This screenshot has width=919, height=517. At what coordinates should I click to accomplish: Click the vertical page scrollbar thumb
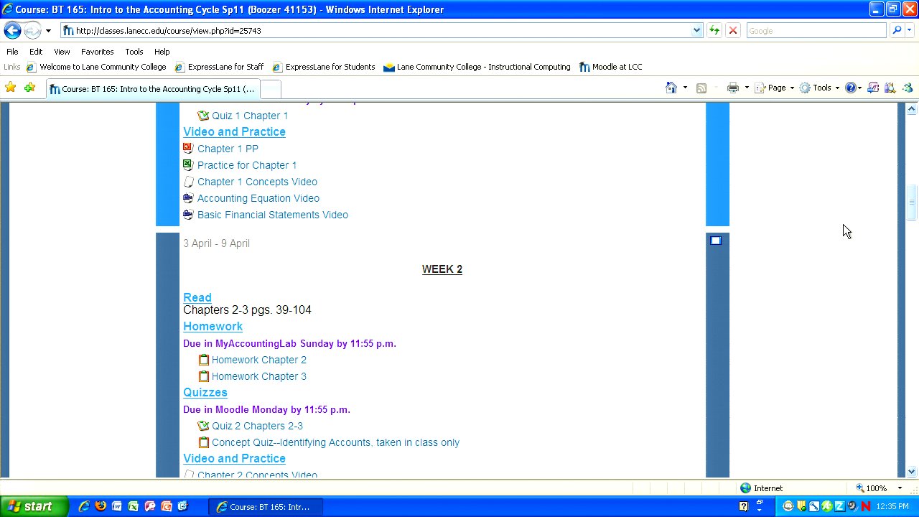point(912,203)
